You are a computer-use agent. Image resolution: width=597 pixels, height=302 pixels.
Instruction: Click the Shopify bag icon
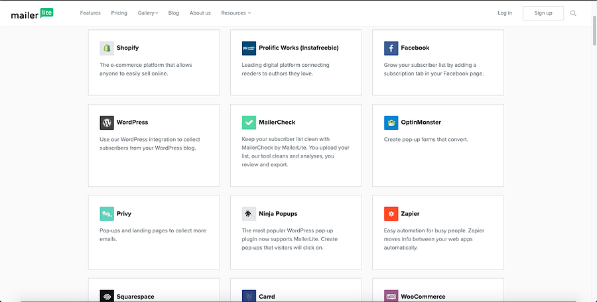(x=107, y=48)
